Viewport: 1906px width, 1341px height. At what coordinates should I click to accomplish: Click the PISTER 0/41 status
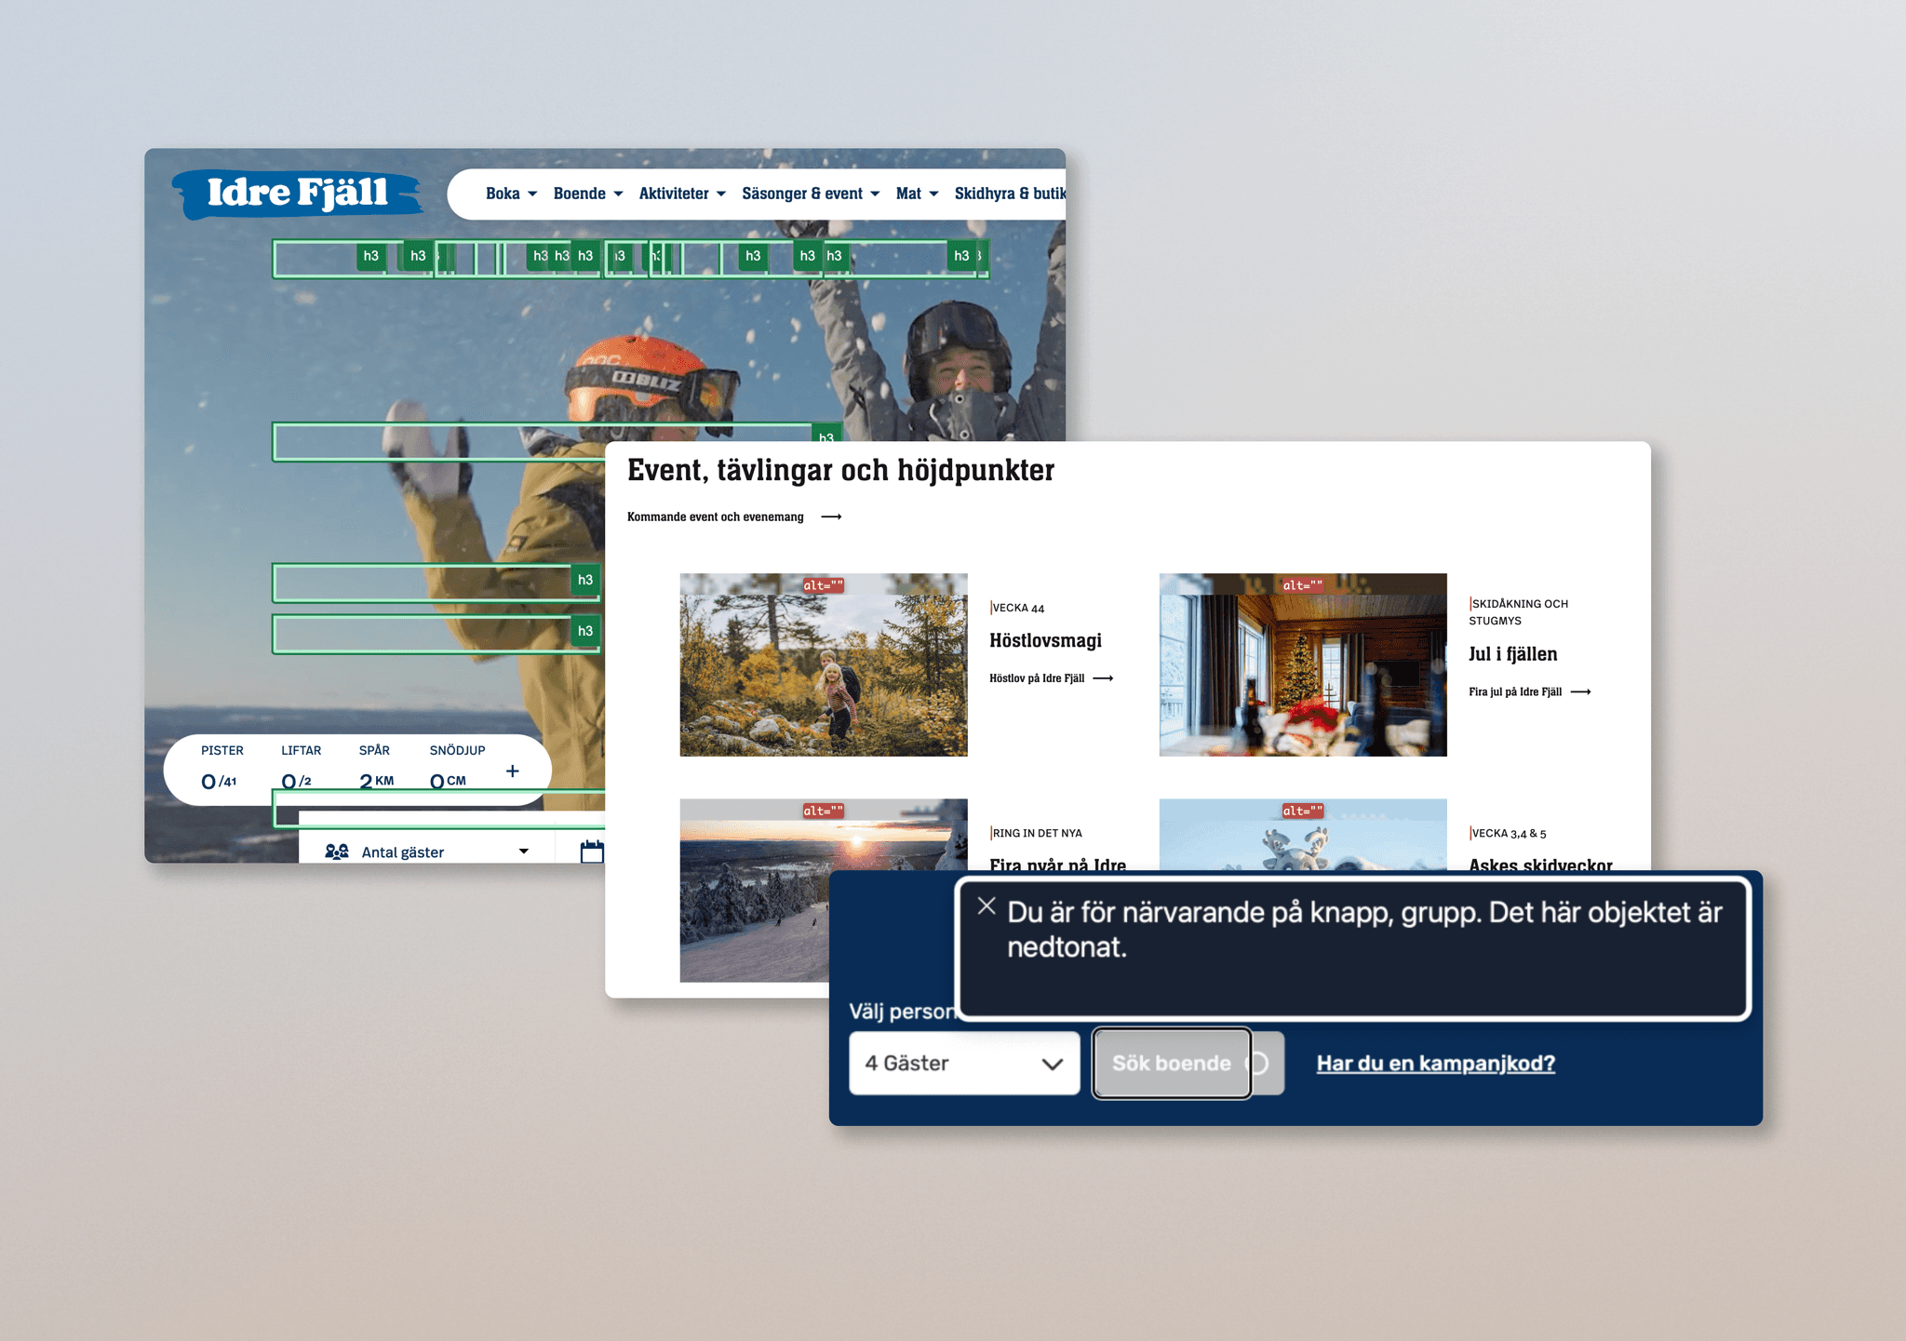pyautogui.click(x=221, y=769)
